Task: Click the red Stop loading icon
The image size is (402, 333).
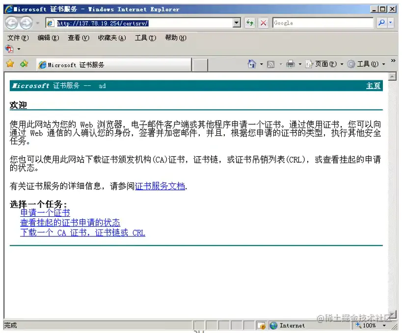Action: click(263, 23)
